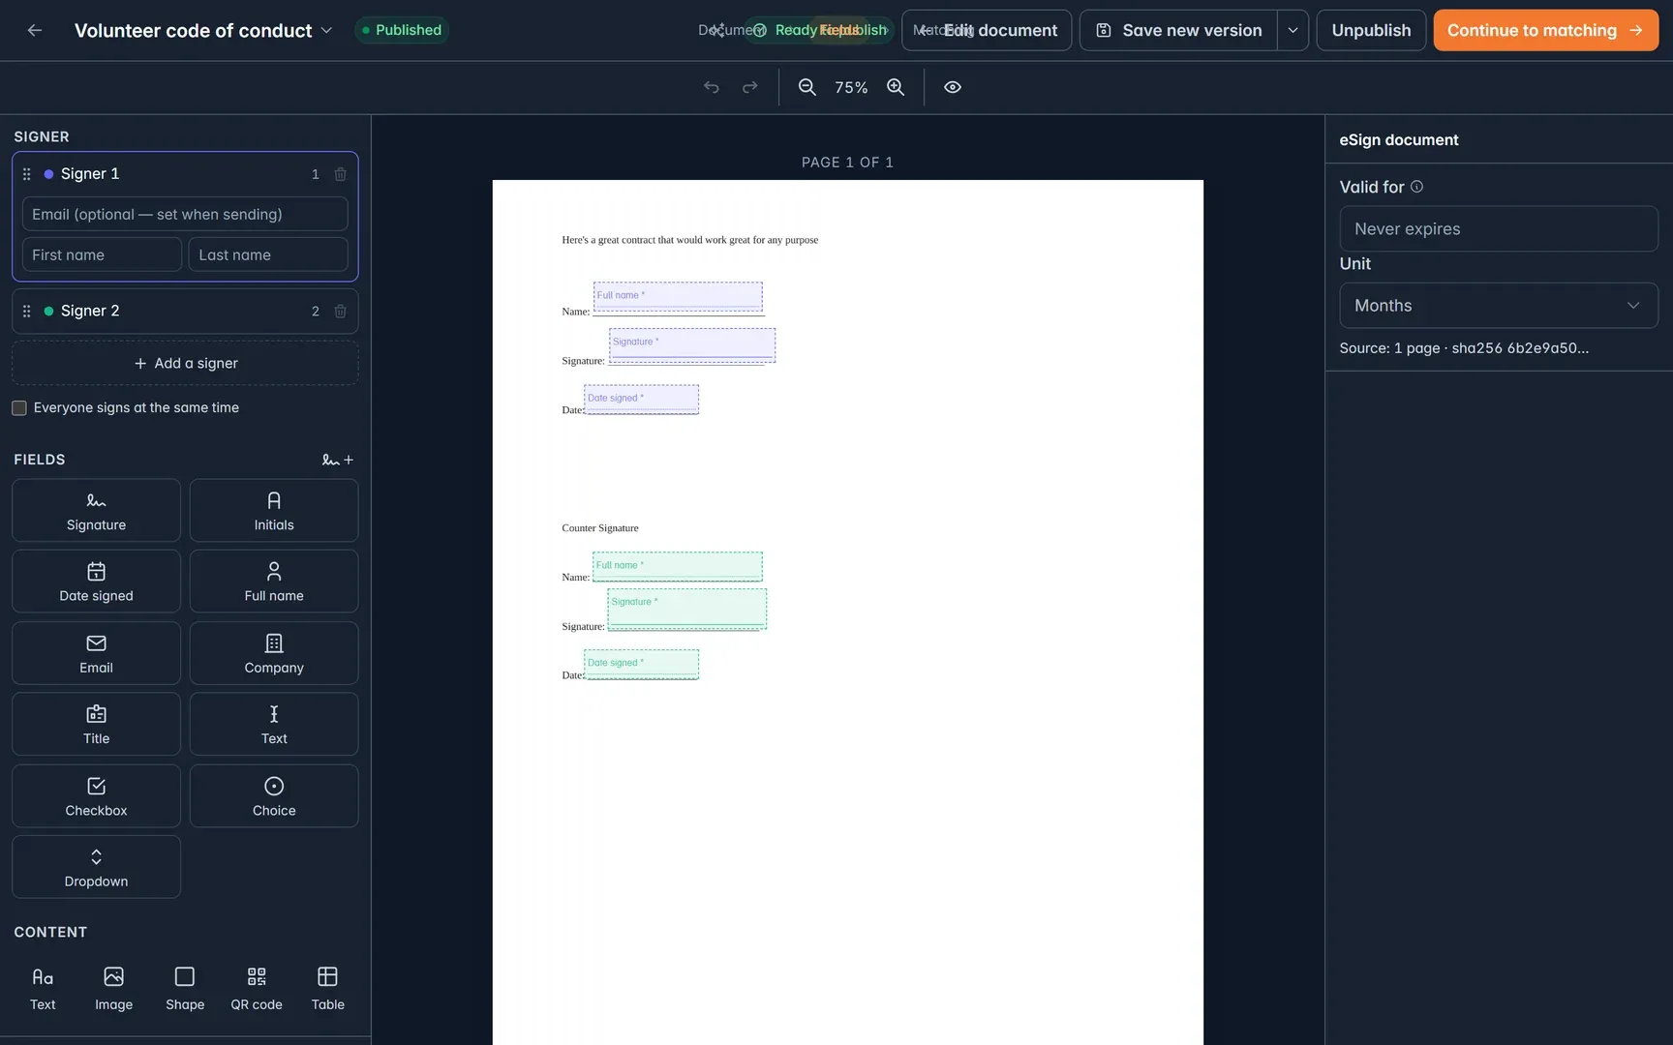
Task: Select the Signer 2 row
Action: coord(185,311)
